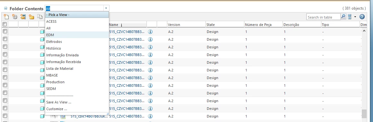The image size is (373, 122).
Task: Click Save As View ... entry
Action: pyautogui.click(x=77, y=102)
